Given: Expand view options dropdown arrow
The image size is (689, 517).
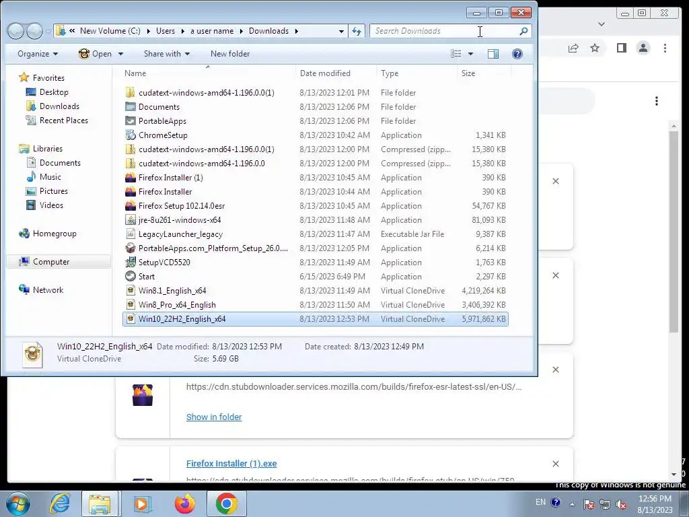Looking at the screenshot, I should (470, 54).
